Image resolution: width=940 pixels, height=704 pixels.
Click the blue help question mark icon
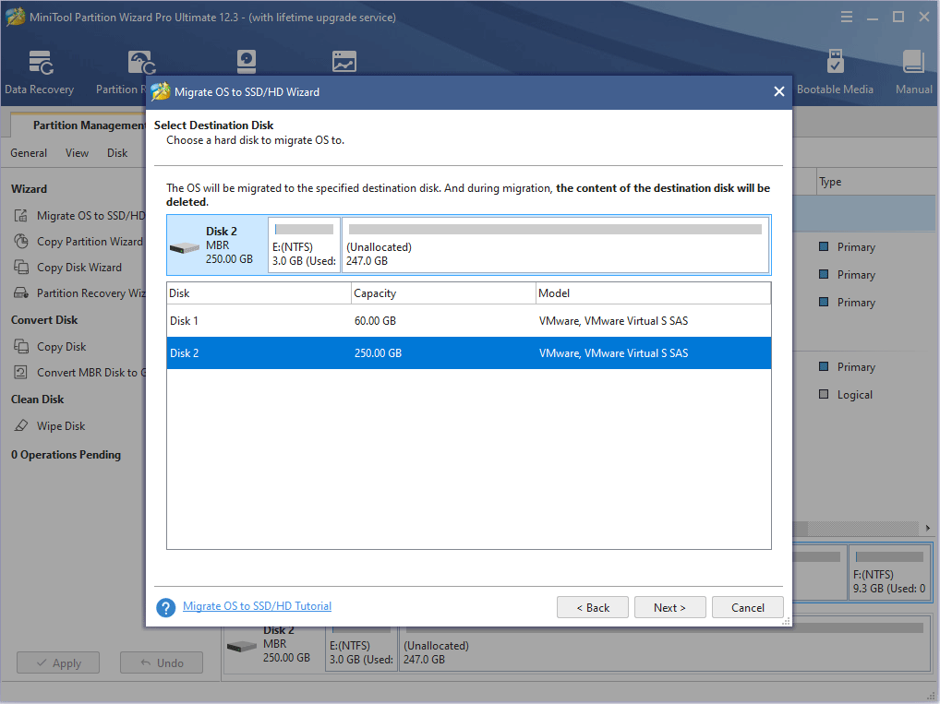point(165,607)
